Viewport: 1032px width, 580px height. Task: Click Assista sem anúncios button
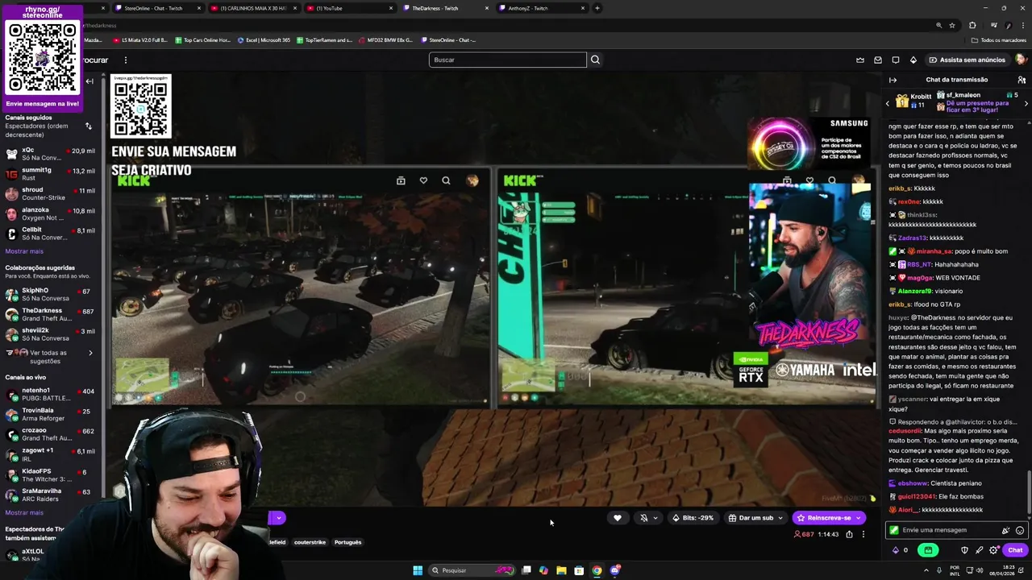967,60
